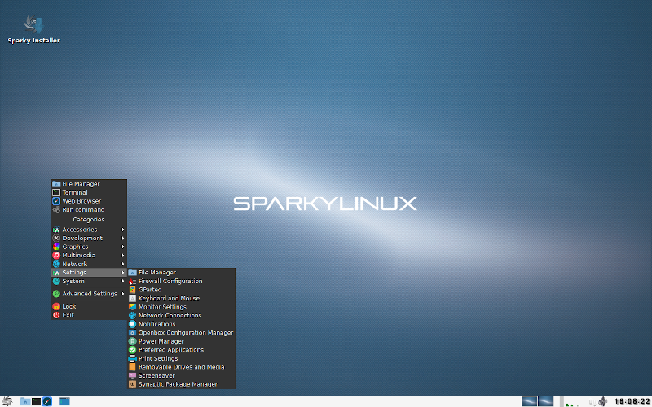Expand the Network category submenu

[89, 264]
